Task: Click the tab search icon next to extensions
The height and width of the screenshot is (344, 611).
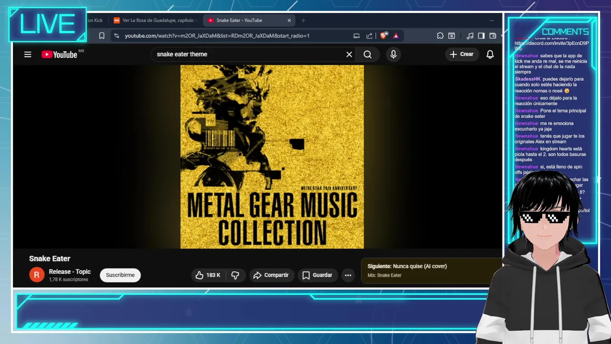Action: (452, 36)
